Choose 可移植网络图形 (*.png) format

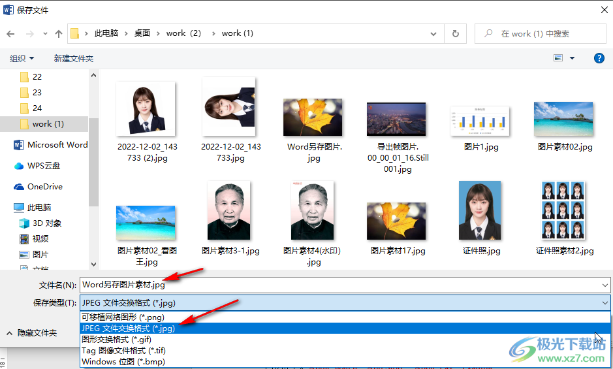(x=345, y=317)
